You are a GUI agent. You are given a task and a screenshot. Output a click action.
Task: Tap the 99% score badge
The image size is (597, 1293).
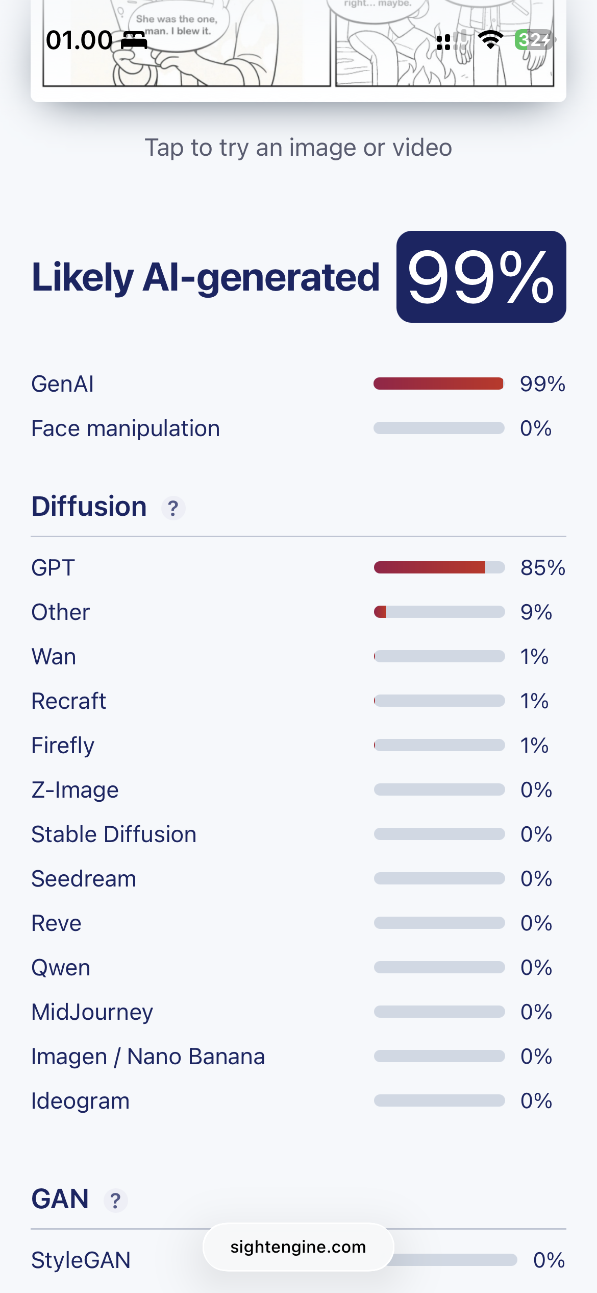coord(481,277)
